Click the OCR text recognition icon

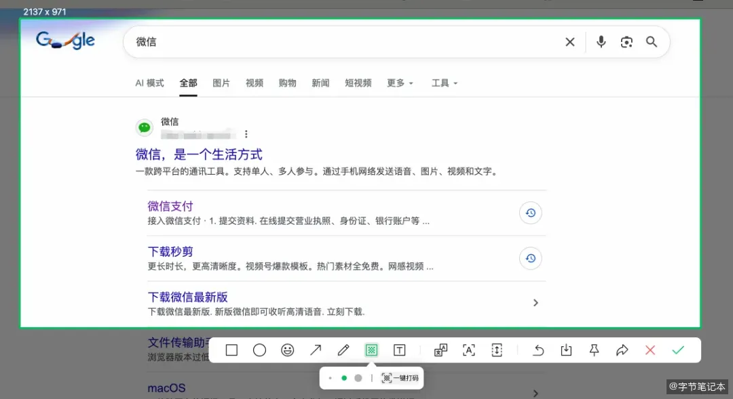pyautogui.click(x=468, y=350)
